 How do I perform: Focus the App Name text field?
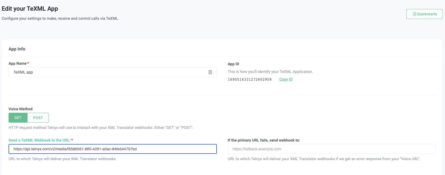pos(107,72)
